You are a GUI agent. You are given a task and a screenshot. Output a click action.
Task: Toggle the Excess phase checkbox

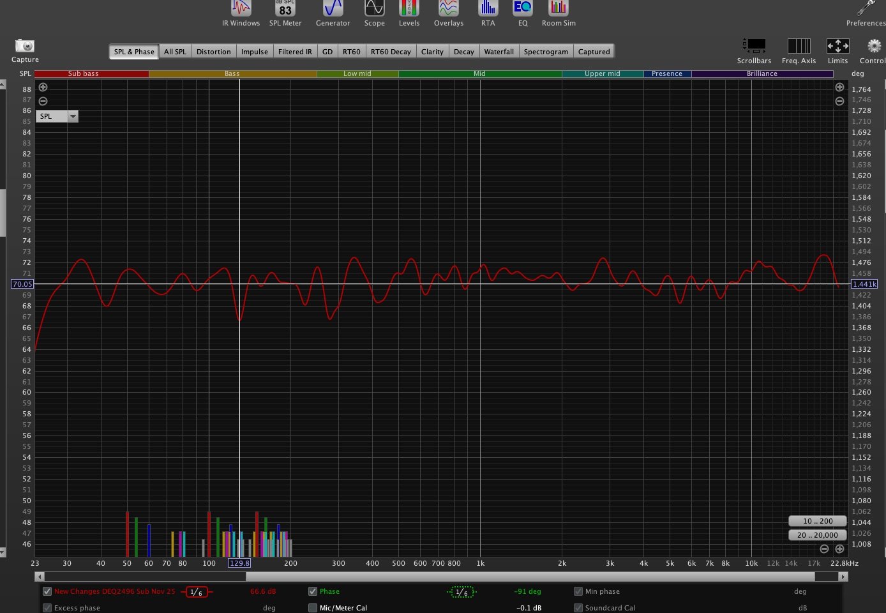(47, 608)
